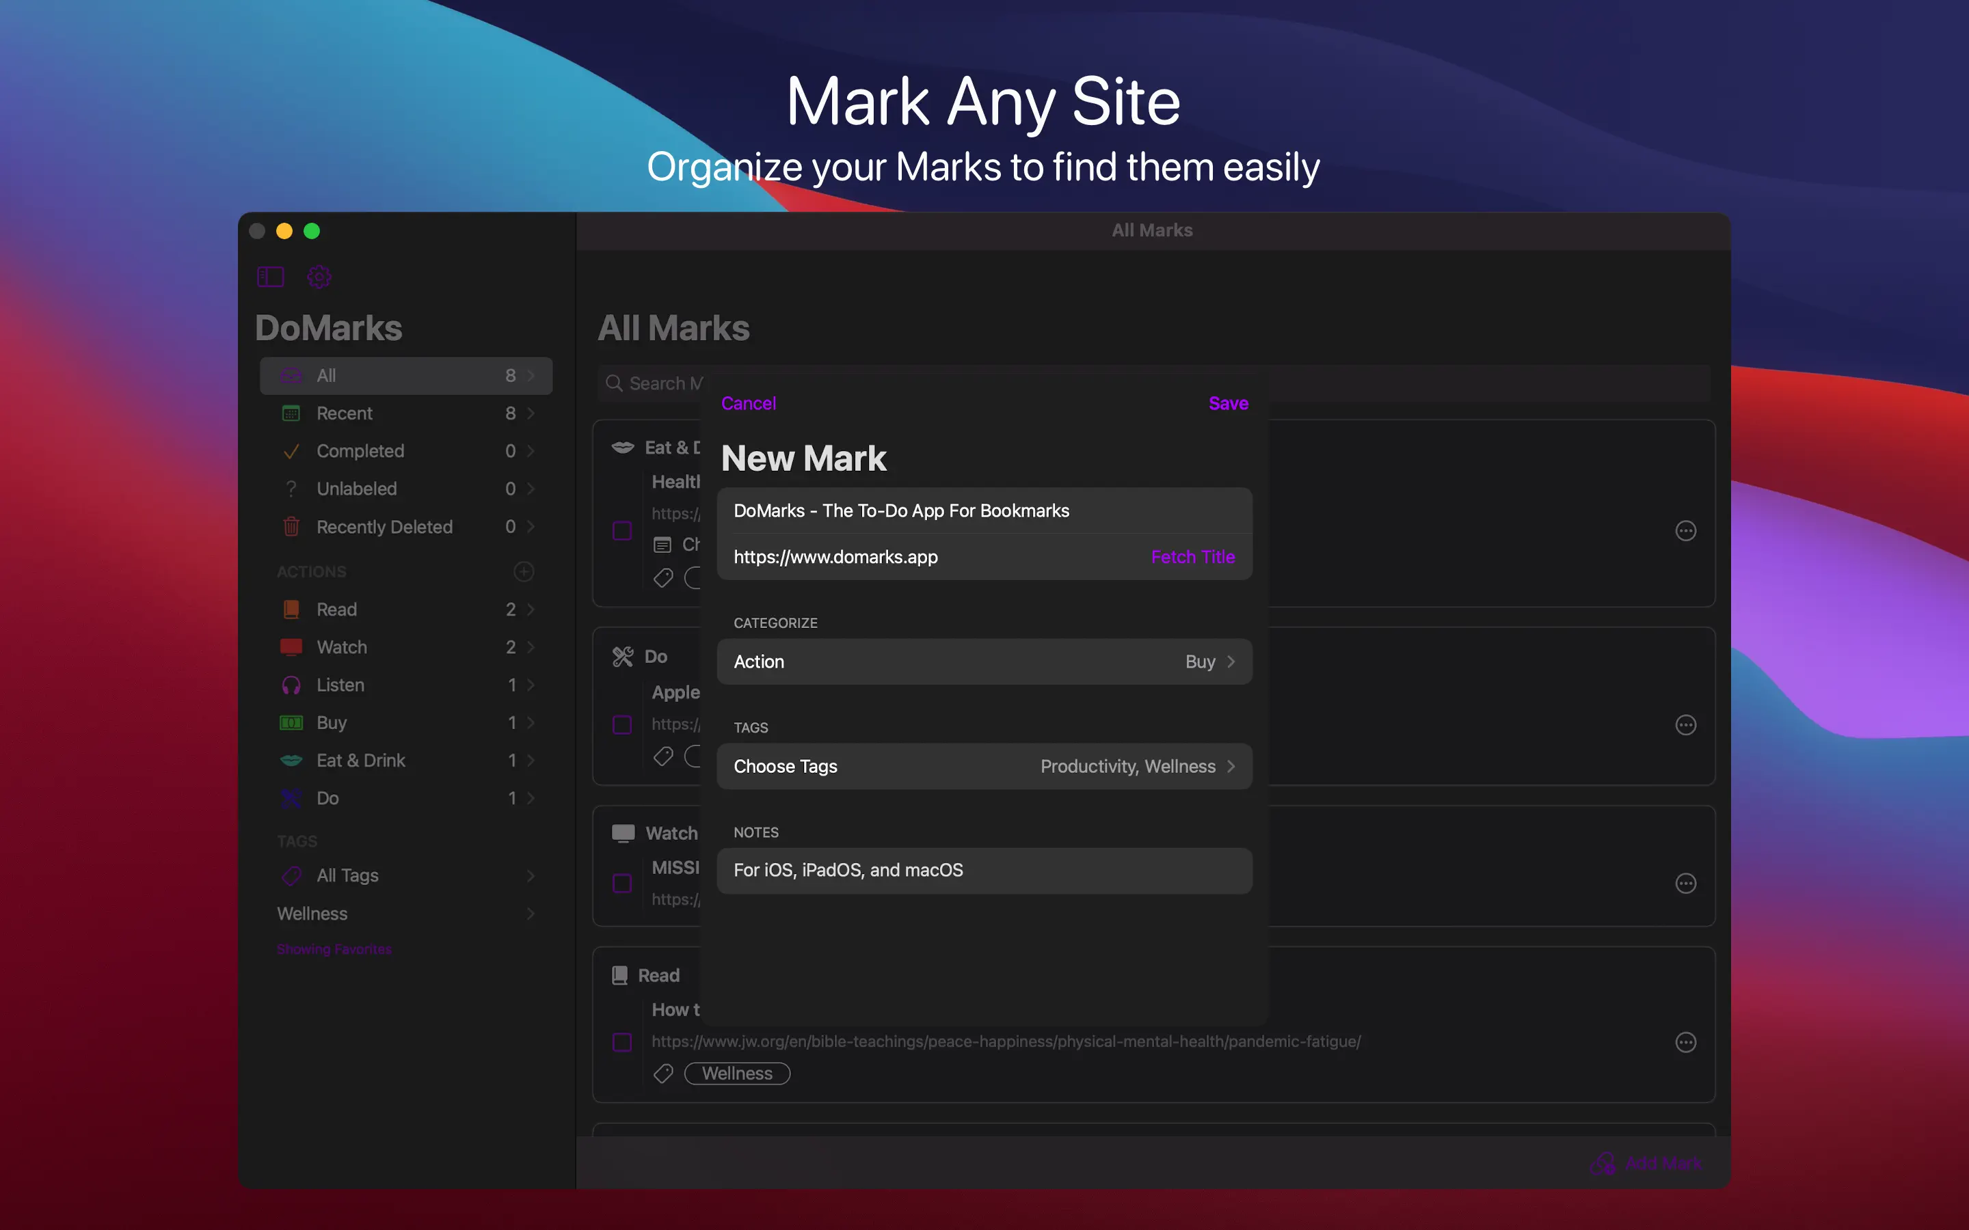Expand Choose Tags row
Screen dimensions: 1969x1230
[984, 766]
